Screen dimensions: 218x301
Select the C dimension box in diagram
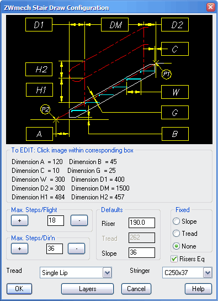click(175, 49)
